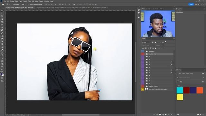
Task: Select the Gradient tool
Action: [2, 44]
